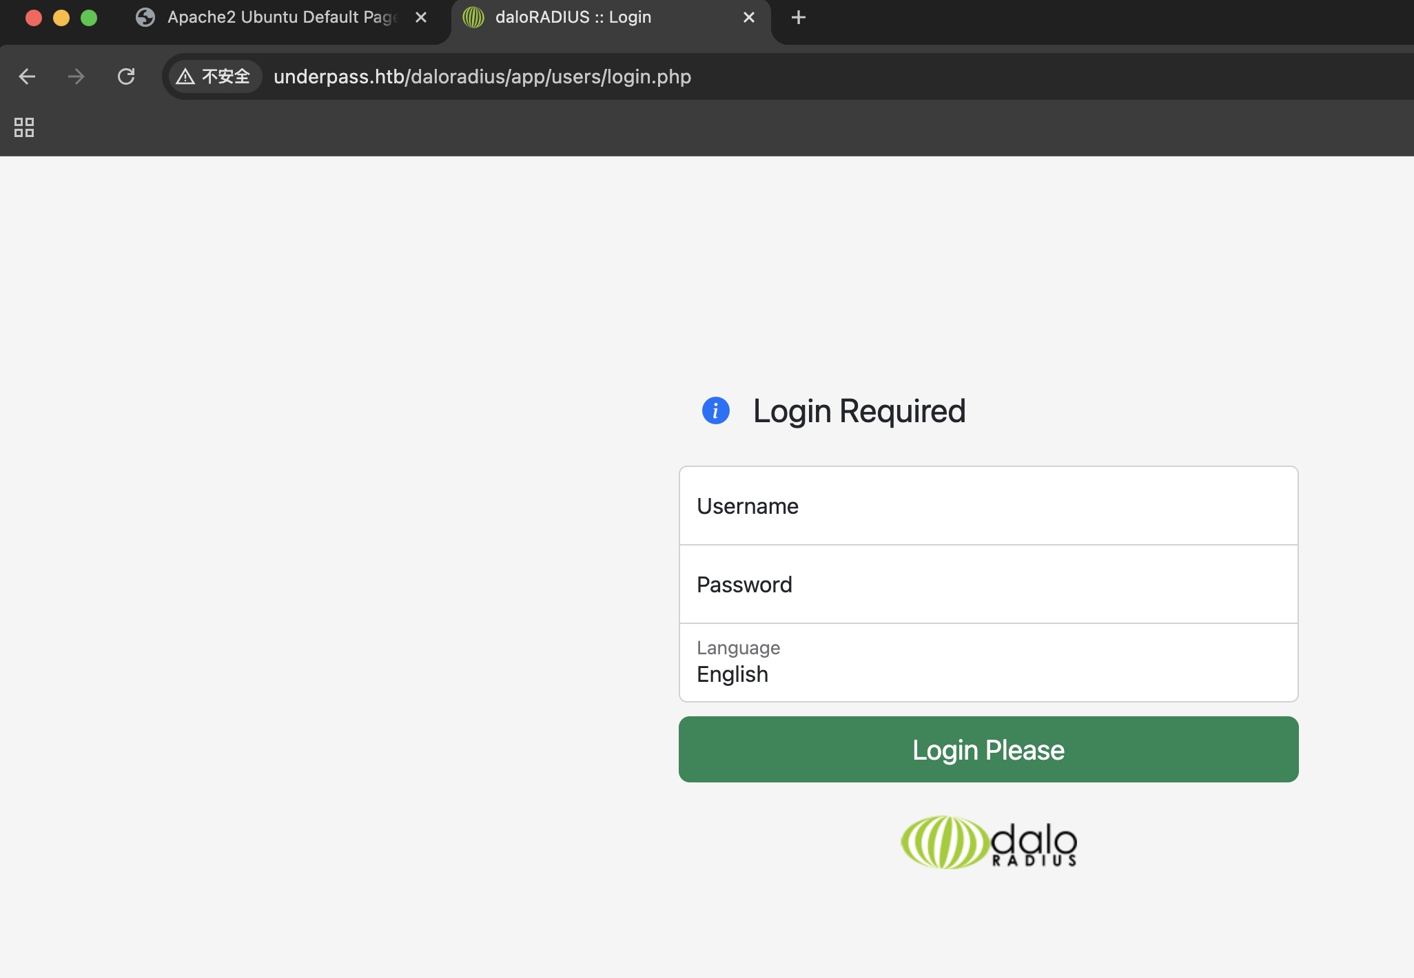Click the daloRADIUS tab favicon

pyautogui.click(x=473, y=17)
